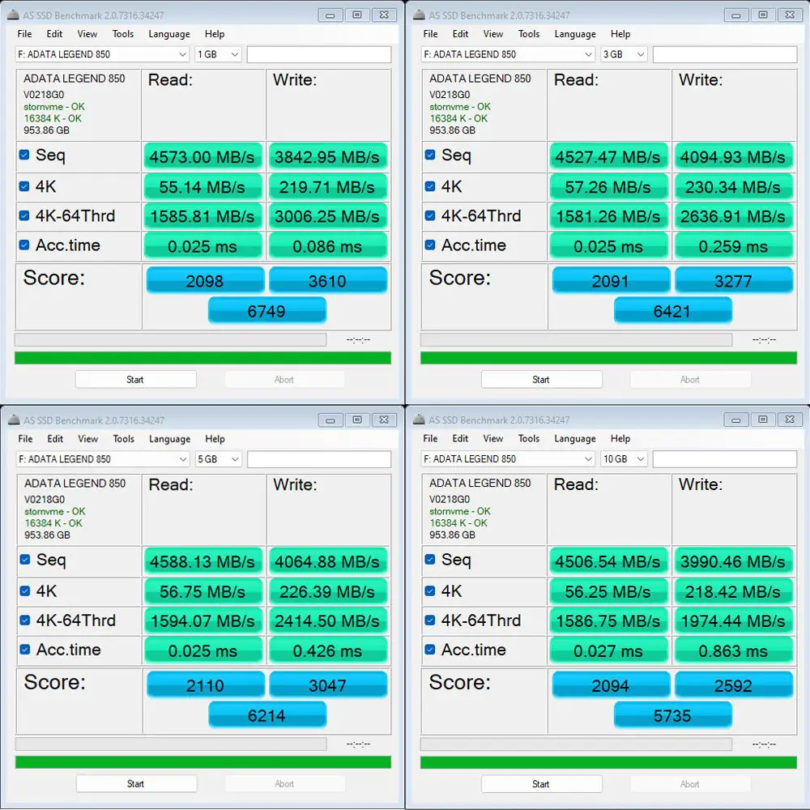Uncheck 4K test in the 1 GB window
810x810 pixels.
pos(24,186)
